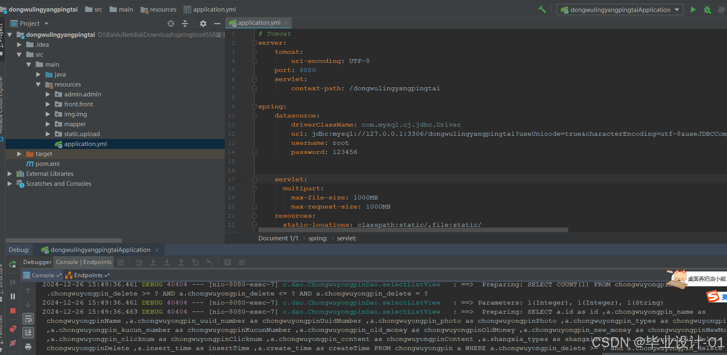Fold the spring block at line 9

254,107
